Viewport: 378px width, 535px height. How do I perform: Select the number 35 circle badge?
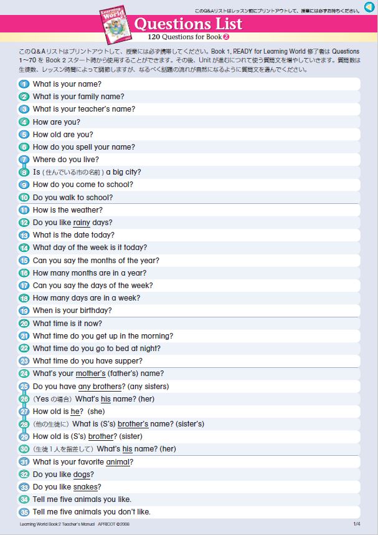tap(24, 513)
